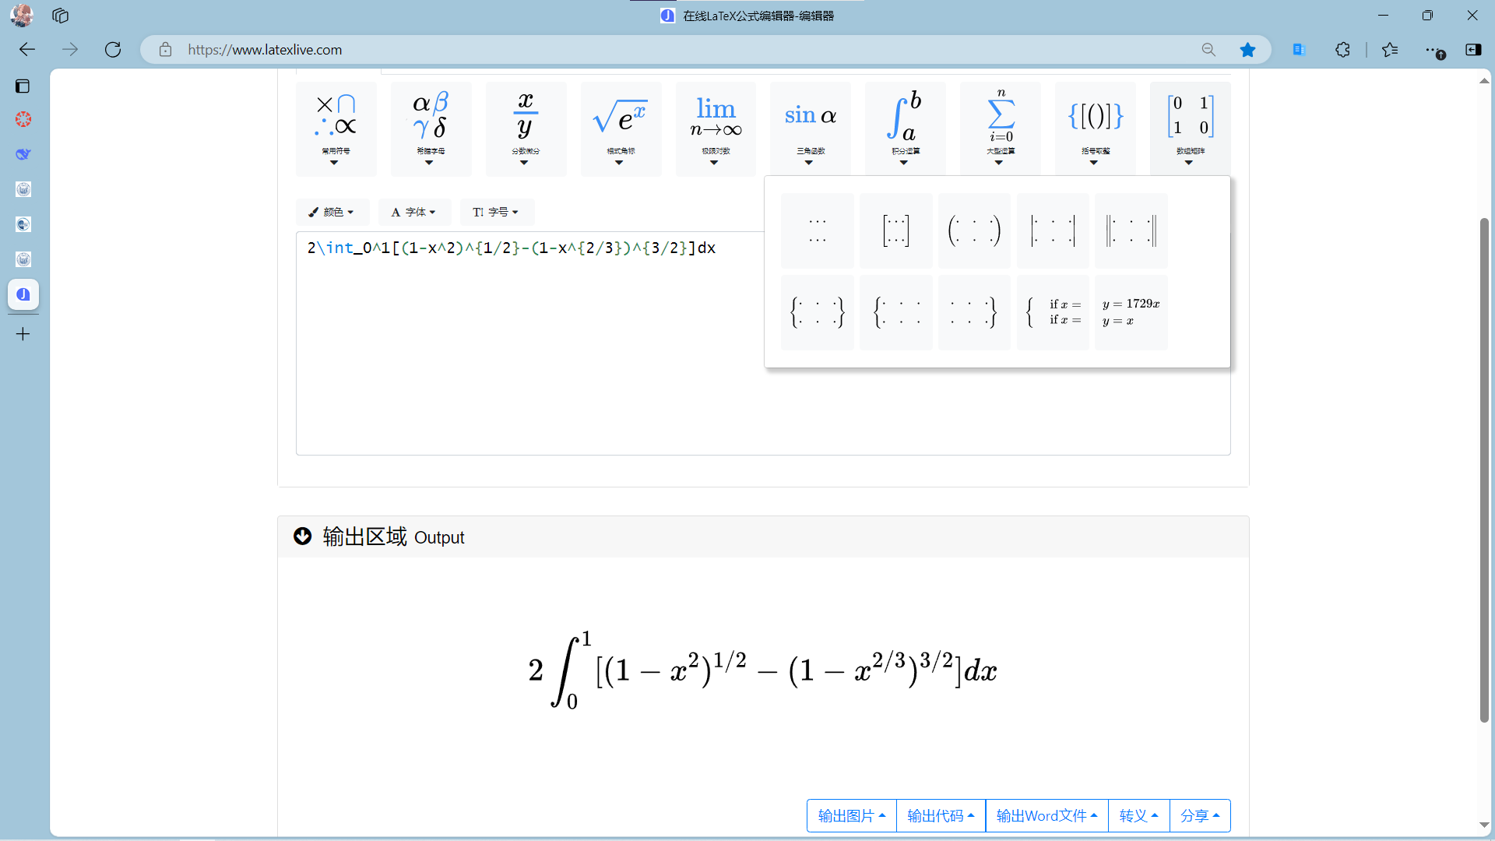Open the square root and superscript palette
Screen dimensions: 1495x841
click(x=621, y=128)
